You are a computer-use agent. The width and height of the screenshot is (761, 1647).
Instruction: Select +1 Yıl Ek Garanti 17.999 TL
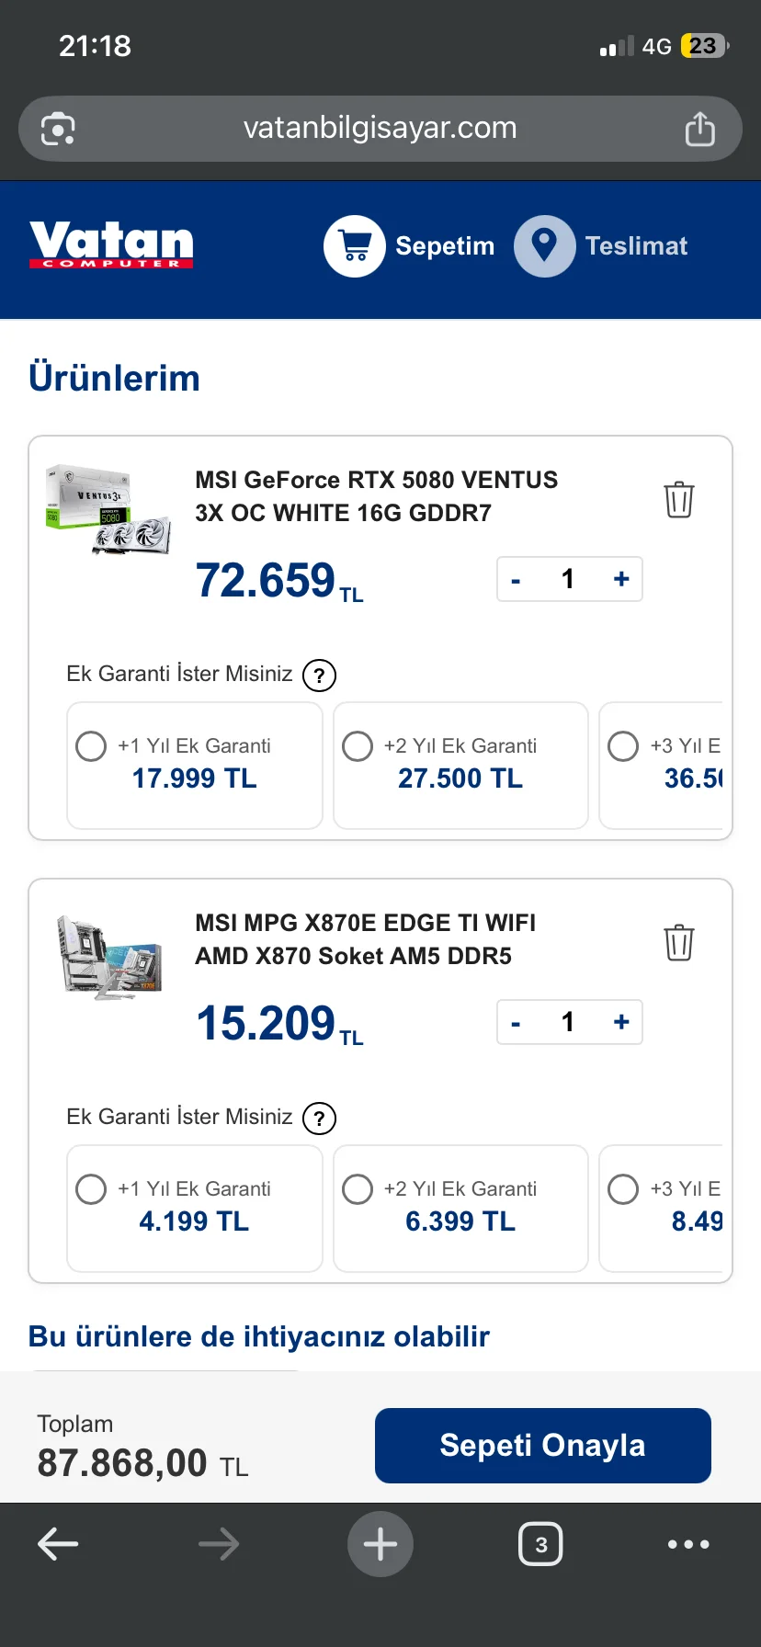pos(91,746)
